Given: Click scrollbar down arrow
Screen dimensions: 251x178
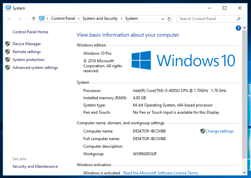Looking at the screenshot, I should tap(244, 173).
